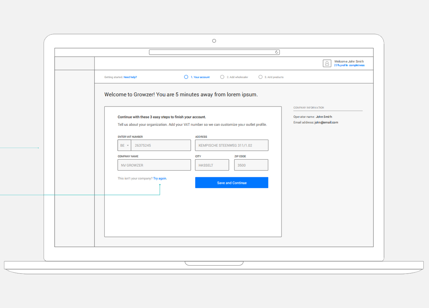Select the "1. Your account" step radio
The height and width of the screenshot is (308, 429).
(x=186, y=77)
